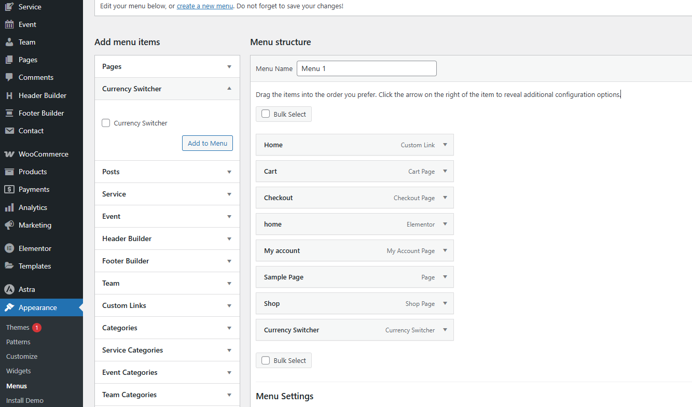Screen dimensions: 692x407
Task: Collapse the Currency Switcher panel
Action: [229, 89]
